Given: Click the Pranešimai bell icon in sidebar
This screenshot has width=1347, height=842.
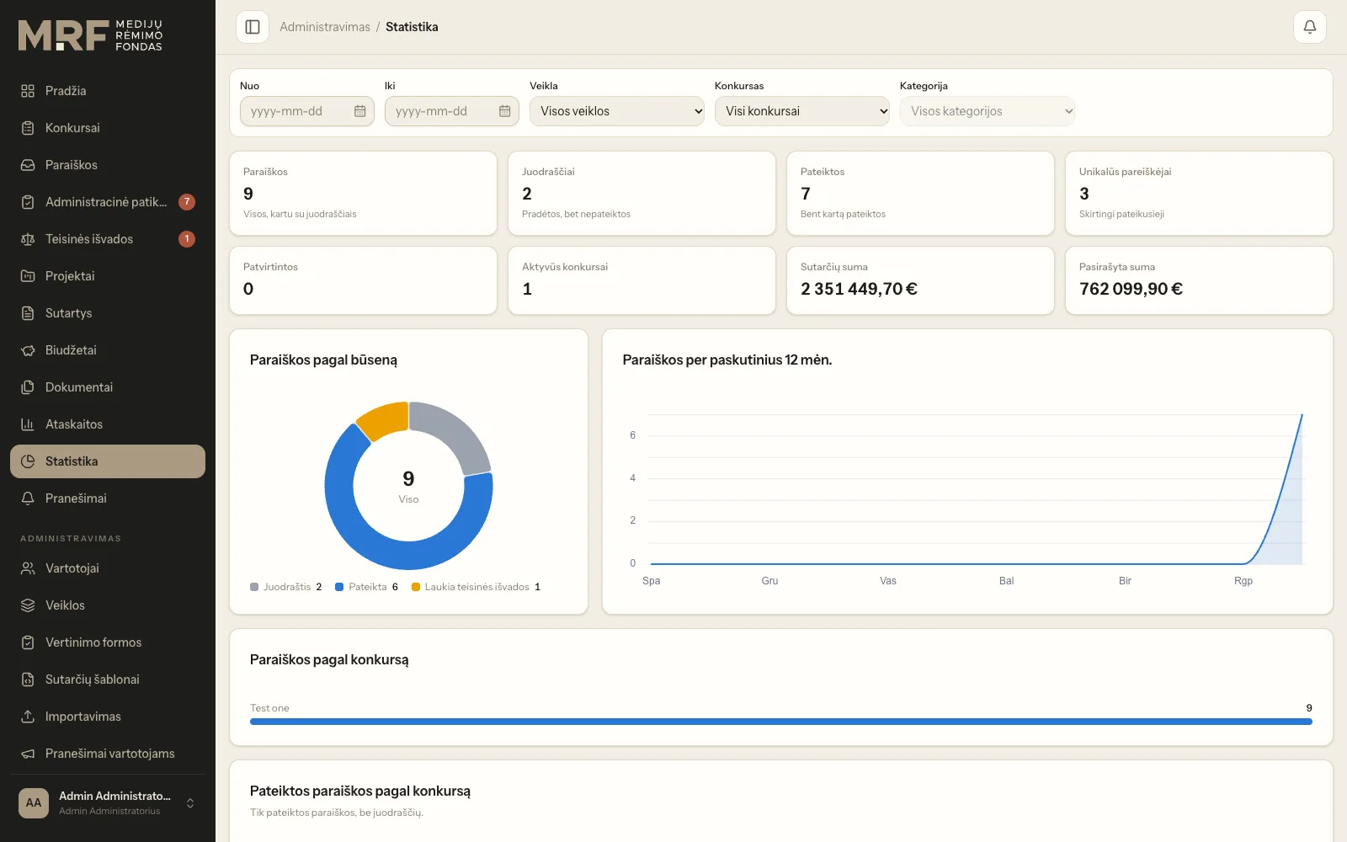Looking at the screenshot, I should coord(28,498).
